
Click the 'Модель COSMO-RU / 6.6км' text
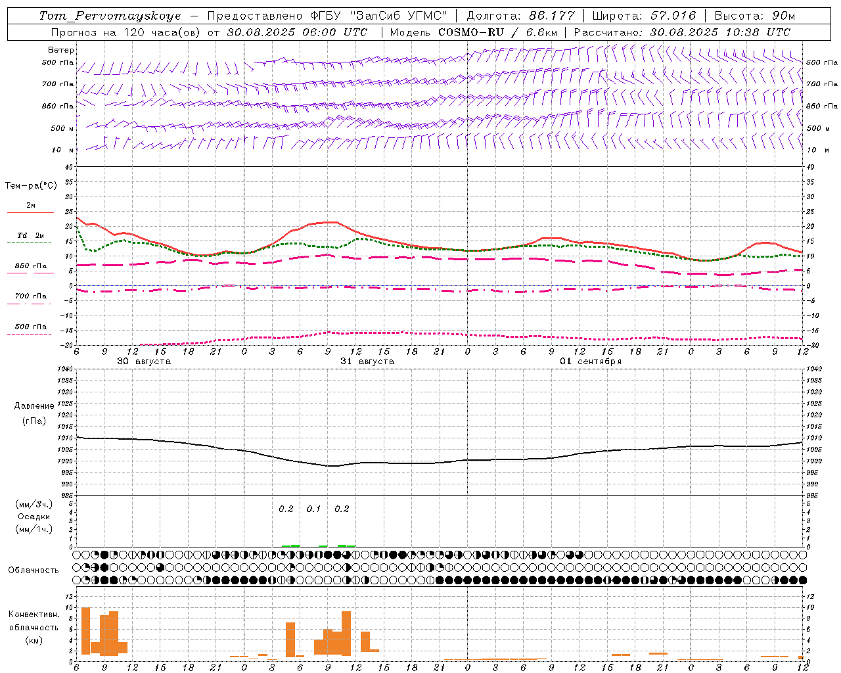click(474, 32)
